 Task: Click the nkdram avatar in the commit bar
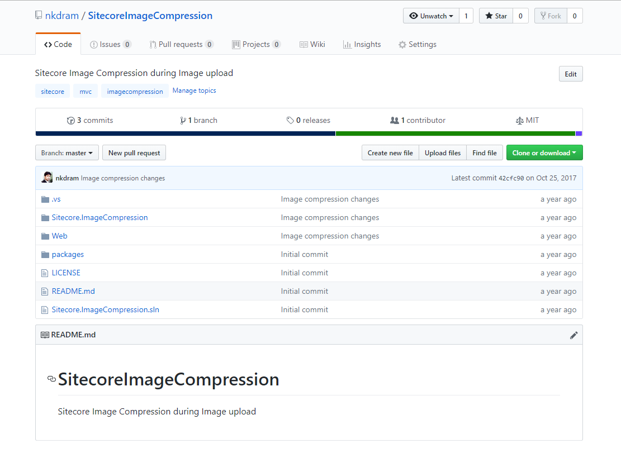tap(47, 178)
